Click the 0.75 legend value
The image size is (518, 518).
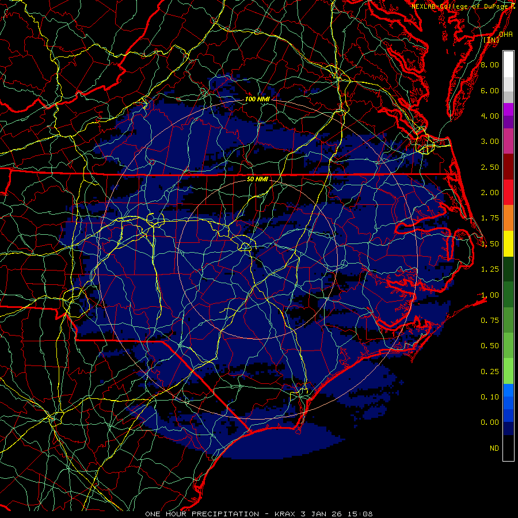490,321
